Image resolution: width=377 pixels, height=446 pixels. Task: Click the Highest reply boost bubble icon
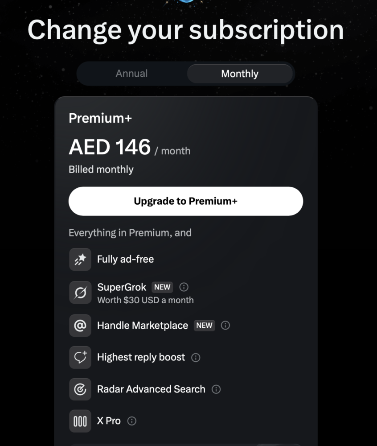[80, 357]
